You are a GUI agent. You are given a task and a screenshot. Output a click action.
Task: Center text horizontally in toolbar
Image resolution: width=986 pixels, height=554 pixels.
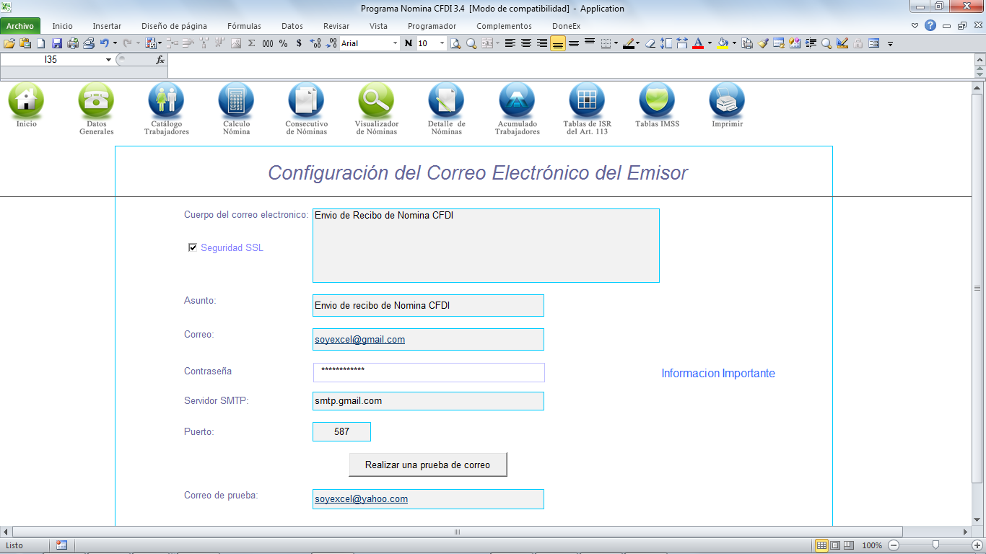[x=526, y=43]
